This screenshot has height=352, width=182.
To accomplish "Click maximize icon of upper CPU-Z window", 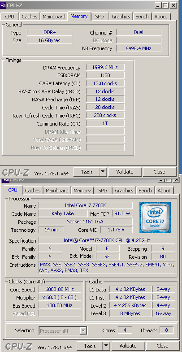I will (165, 5).
